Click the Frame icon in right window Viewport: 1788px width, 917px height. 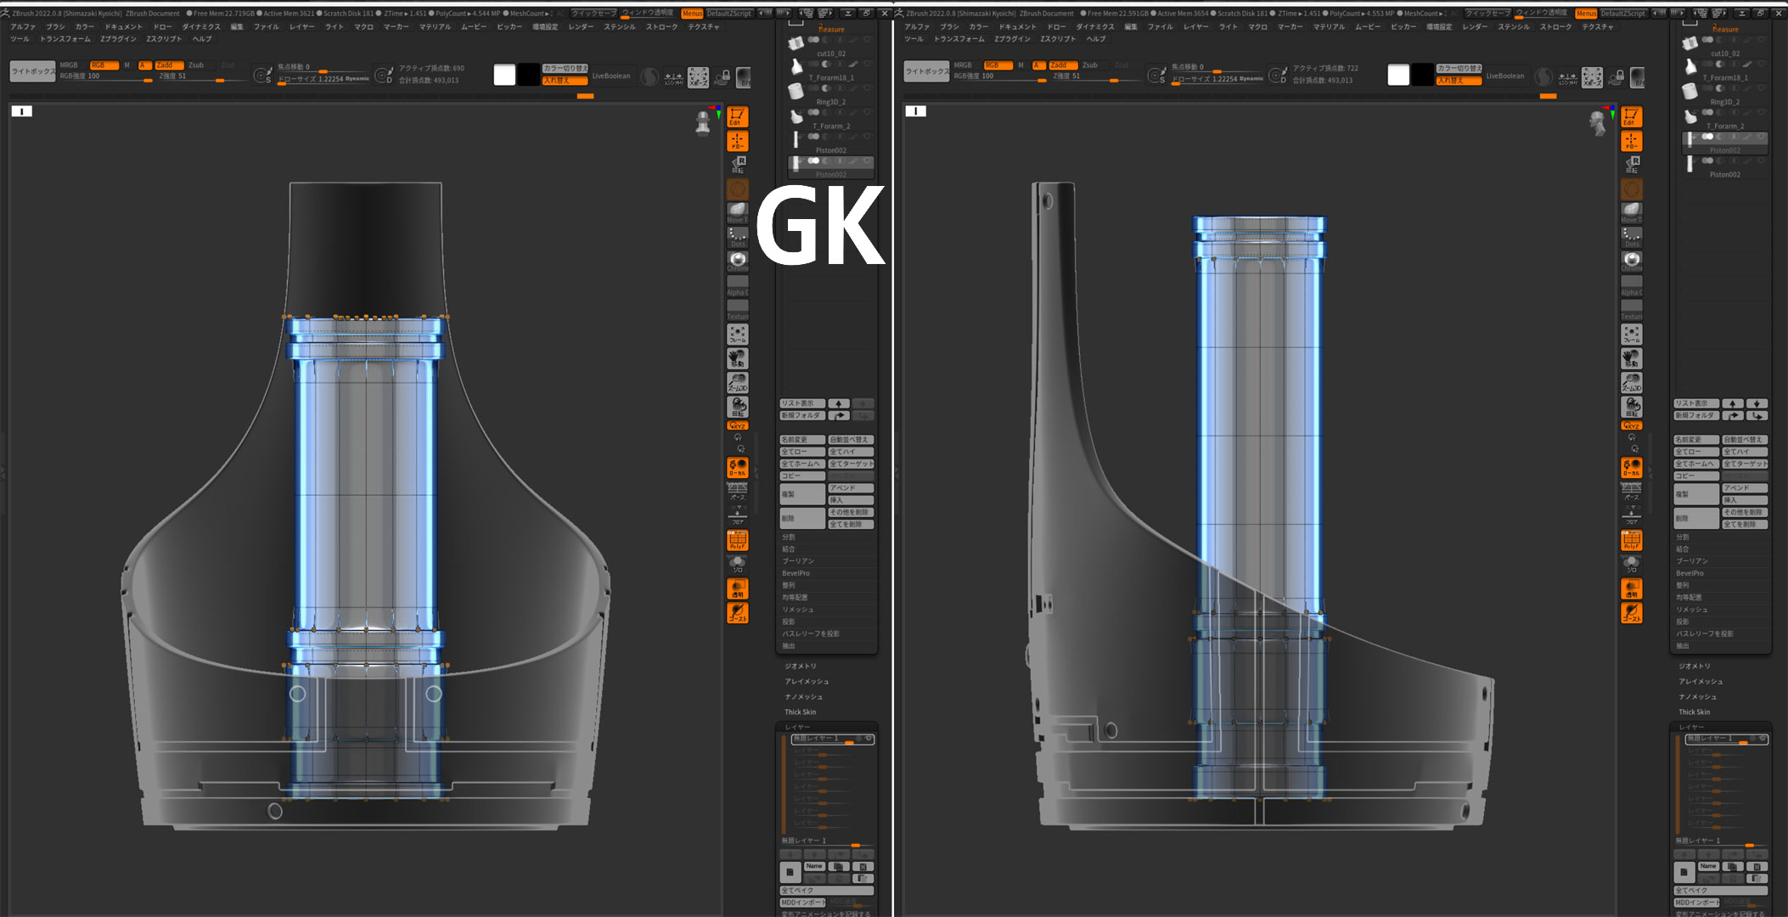pyautogui.click(x=1631, y=335)
